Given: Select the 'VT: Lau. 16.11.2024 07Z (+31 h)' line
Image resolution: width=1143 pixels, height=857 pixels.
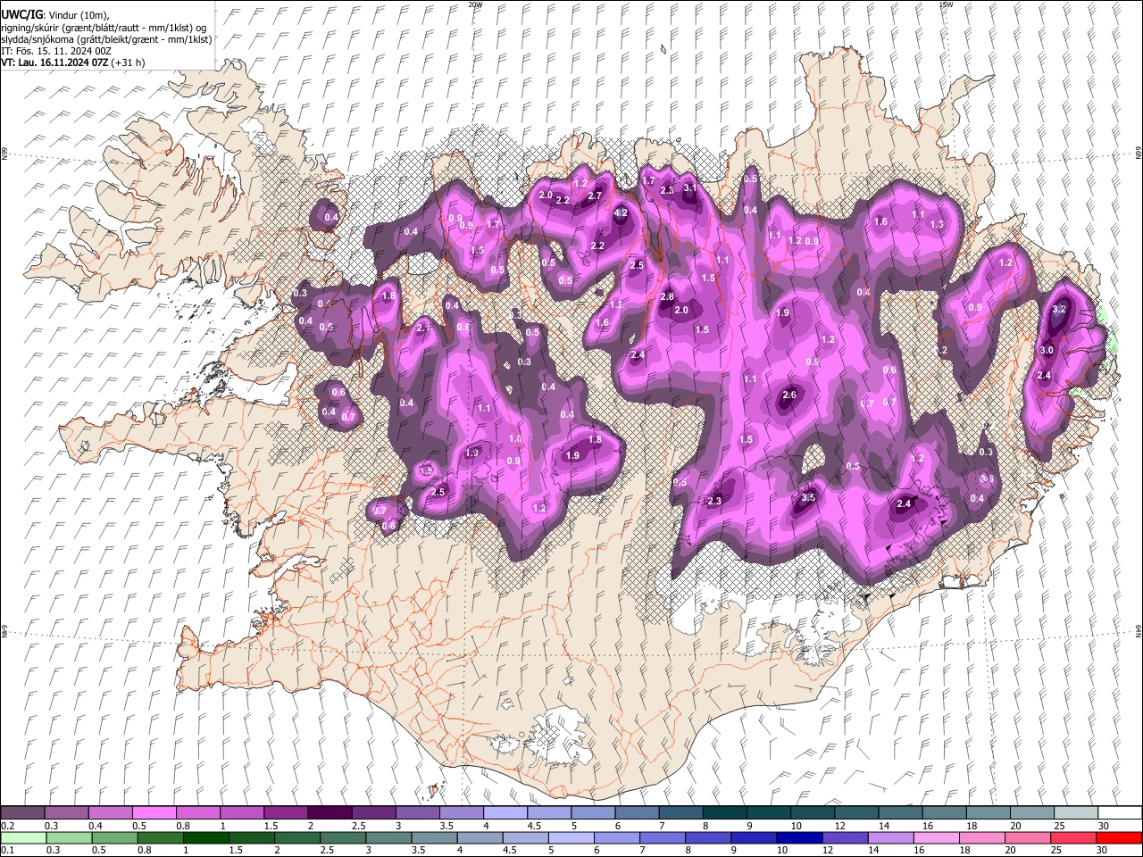Looking at the screenshot, I should pyautogui.click(x=73, y=62).
